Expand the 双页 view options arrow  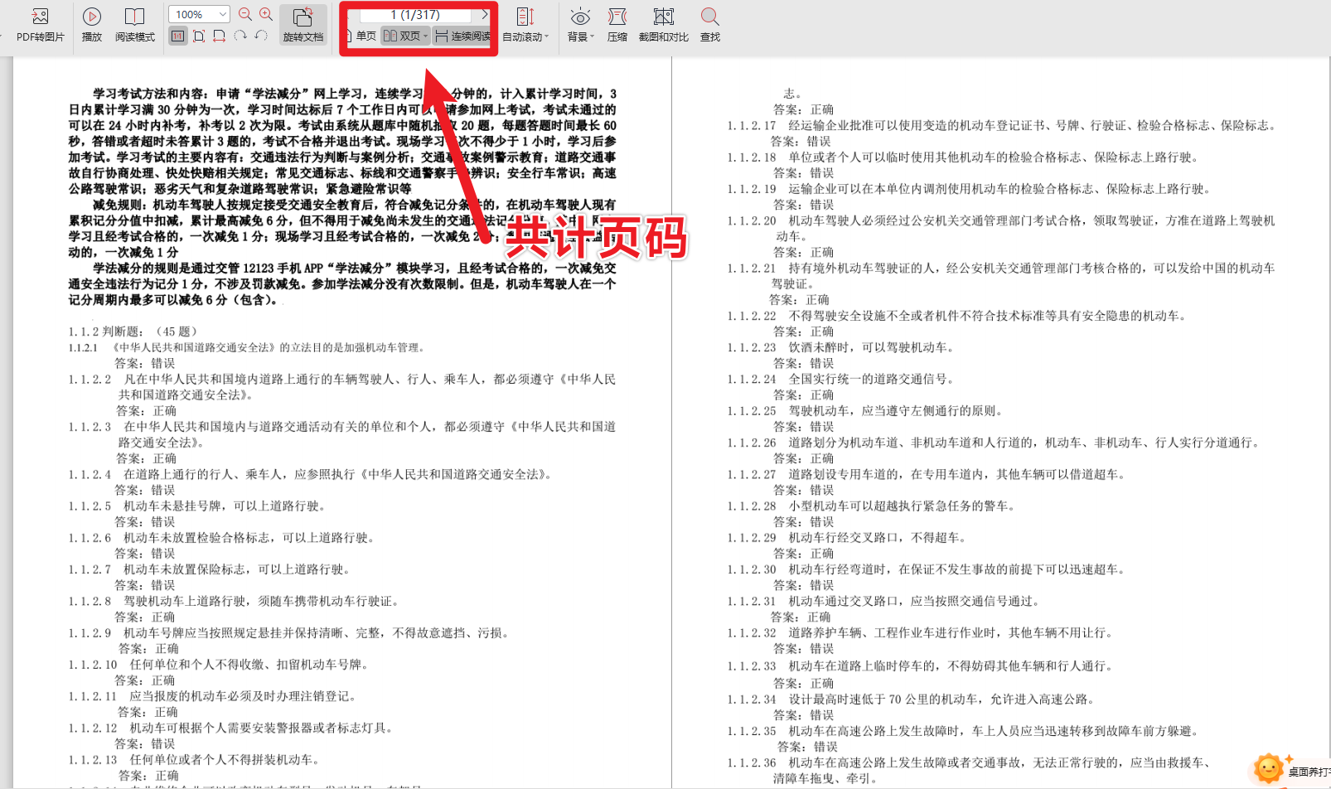tap(425, 35)
